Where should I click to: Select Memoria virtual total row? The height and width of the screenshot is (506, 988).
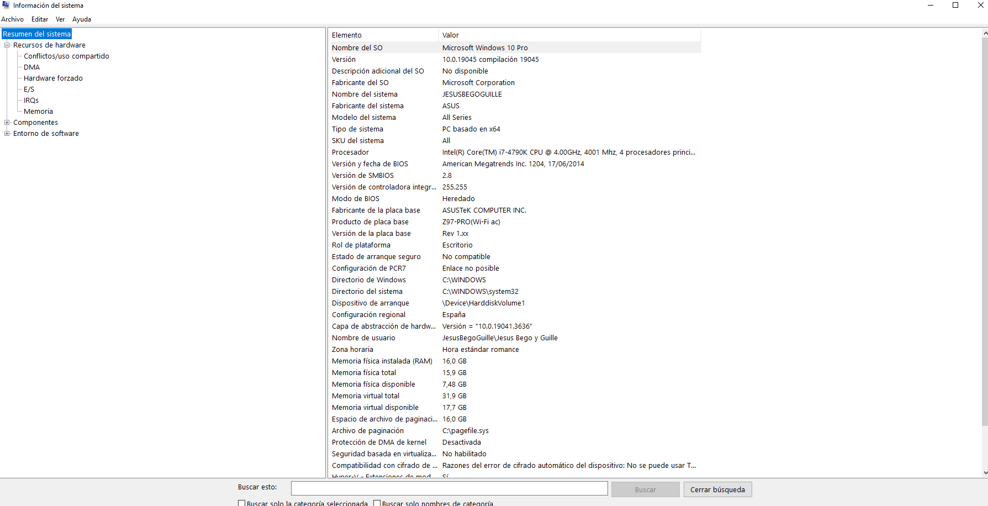pos(515,396)
